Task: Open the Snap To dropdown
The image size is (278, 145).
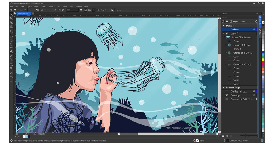Action: click(108, 10)
